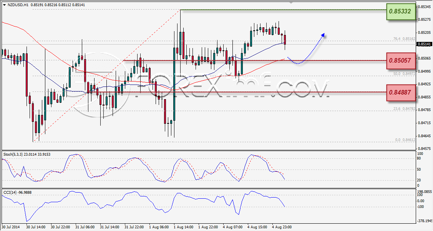Image resolution: width=433 pixels, height=231 pixels.
Task: Select the NZDUSD,H1 symbol label
Action: click(x=18, y=5)
